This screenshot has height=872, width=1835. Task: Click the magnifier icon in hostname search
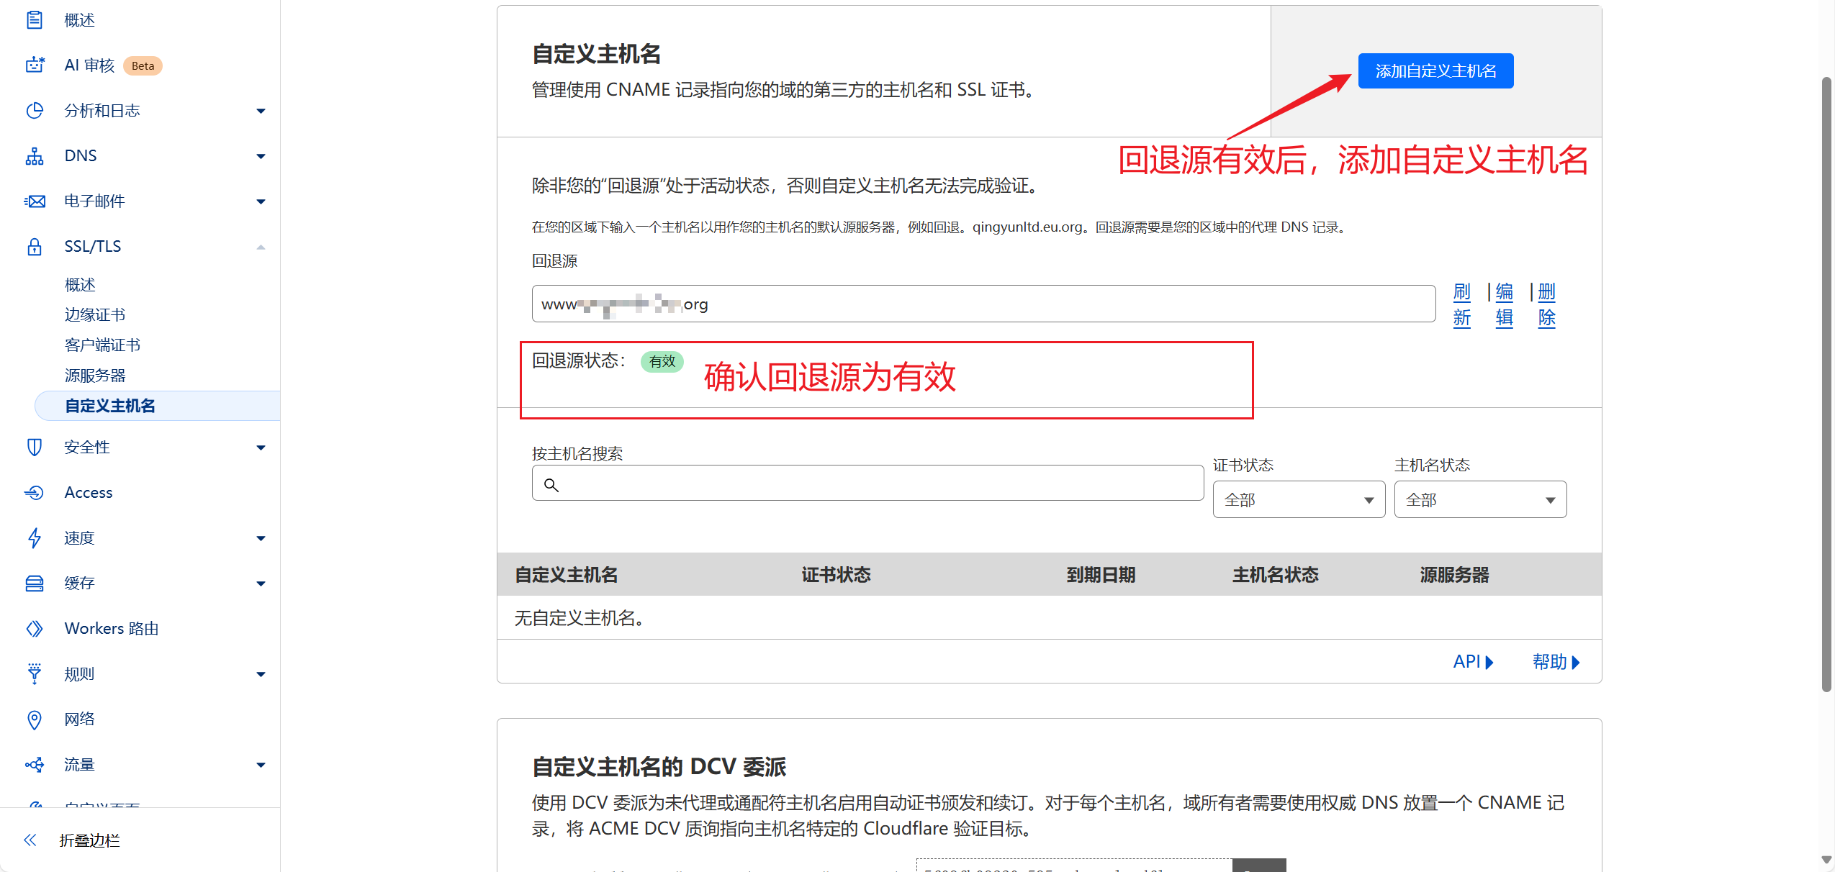(x=551, y=485)
